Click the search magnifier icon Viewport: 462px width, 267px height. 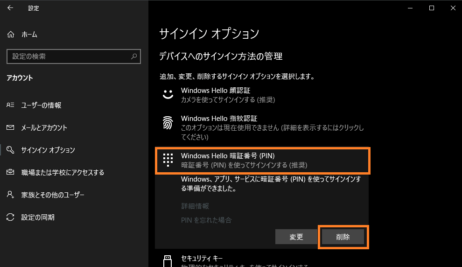pyautogui.click(x=134, y=56)
